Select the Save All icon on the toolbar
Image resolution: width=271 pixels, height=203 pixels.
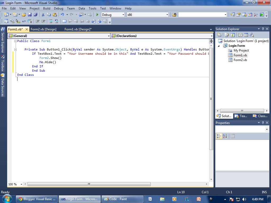(x=35, y=15)
